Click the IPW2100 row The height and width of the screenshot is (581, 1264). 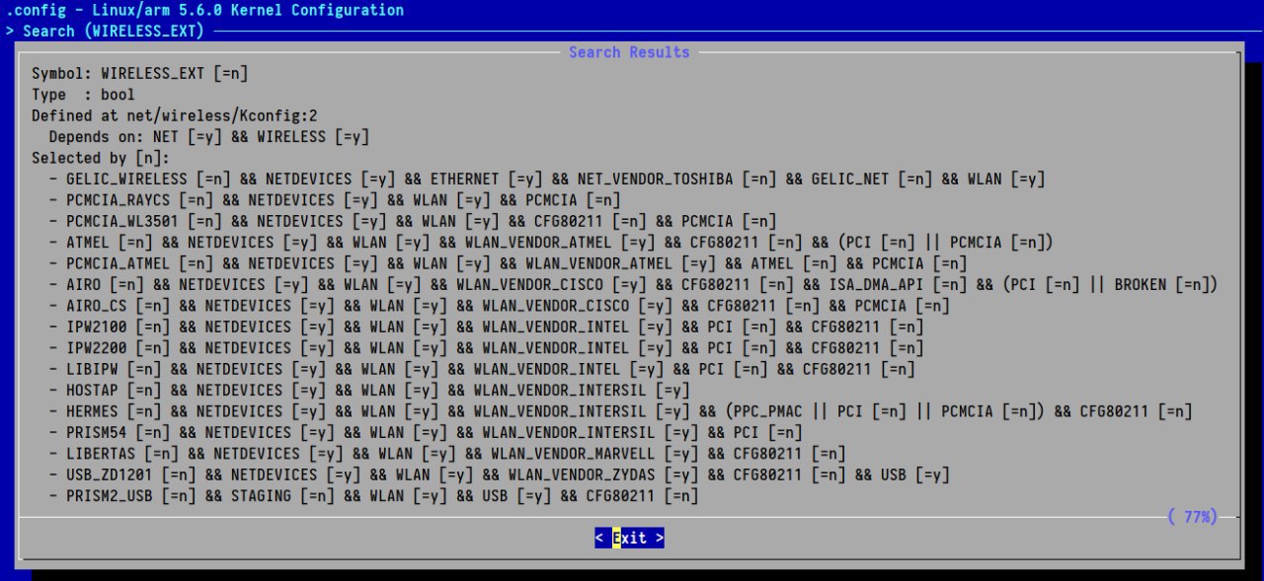tap(487, 327)
